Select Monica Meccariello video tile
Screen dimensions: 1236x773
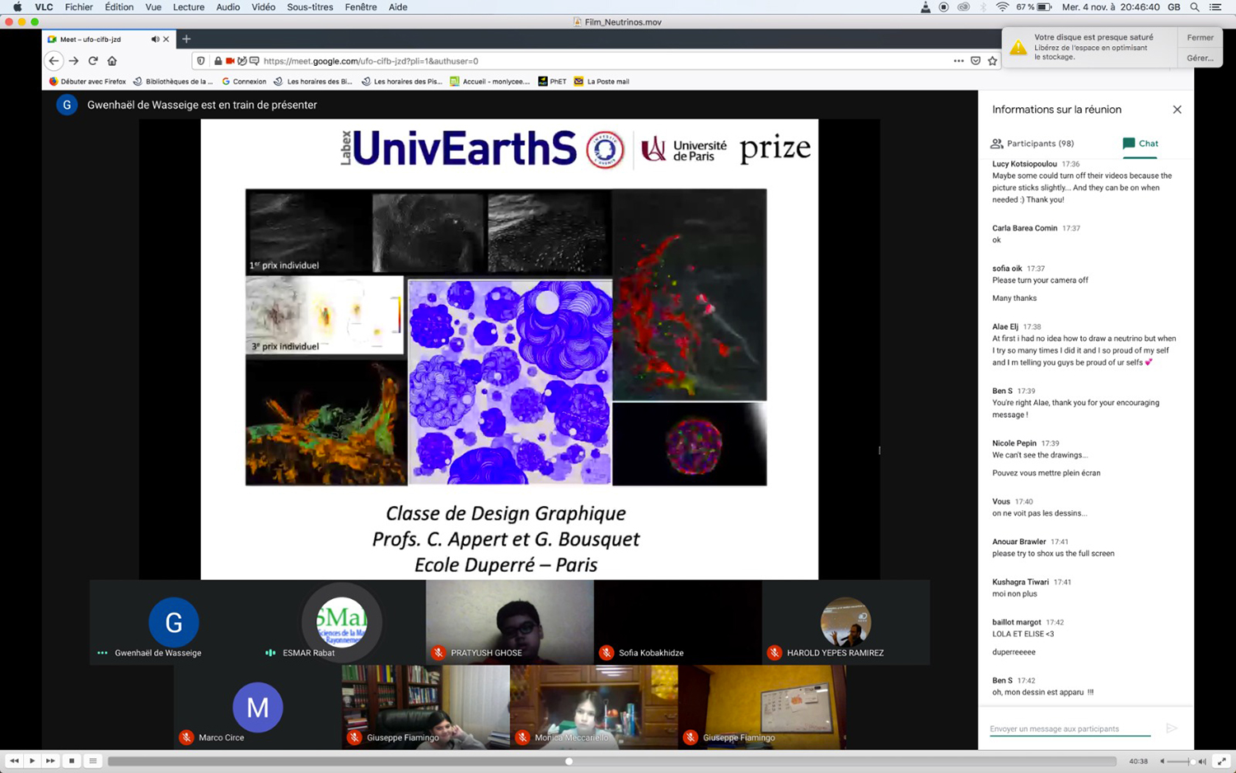point(593,707)
